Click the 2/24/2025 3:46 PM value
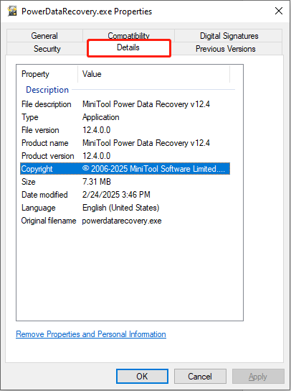291x391 pixels. [116, 195]
